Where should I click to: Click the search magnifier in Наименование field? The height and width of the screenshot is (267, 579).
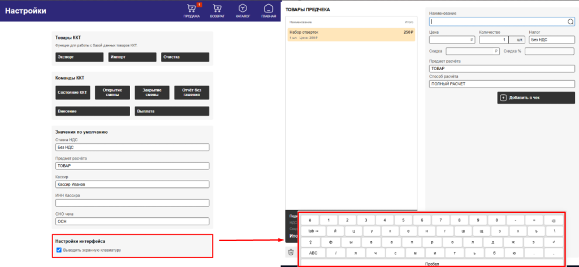click(570, 22)
